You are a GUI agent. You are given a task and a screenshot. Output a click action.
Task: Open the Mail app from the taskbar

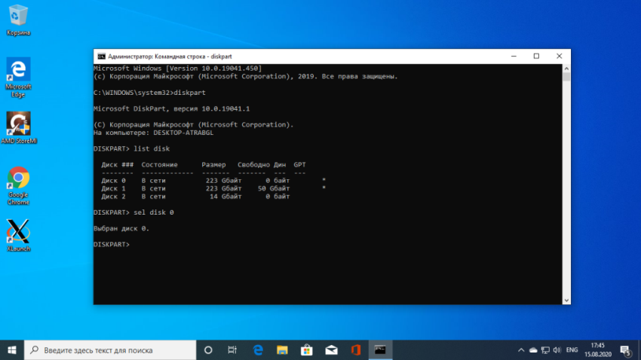(330, 350)
